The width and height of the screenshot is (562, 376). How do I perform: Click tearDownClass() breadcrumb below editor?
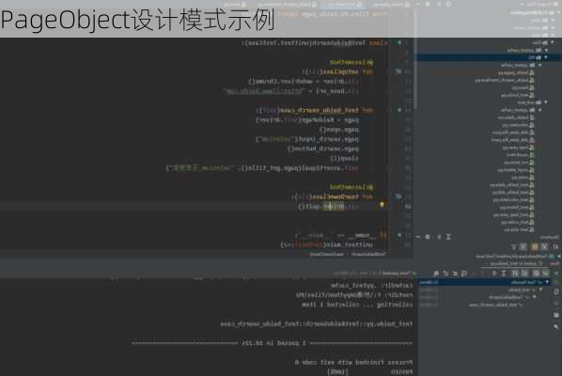[x=327, y=254]
